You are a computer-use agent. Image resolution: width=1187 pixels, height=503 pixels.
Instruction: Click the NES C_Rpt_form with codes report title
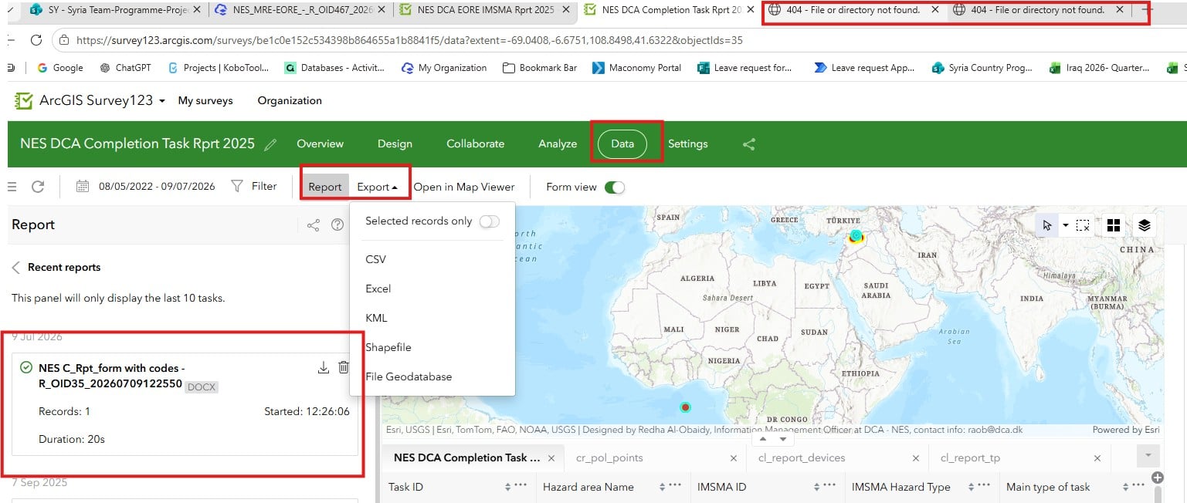click(x=111, y=376)
